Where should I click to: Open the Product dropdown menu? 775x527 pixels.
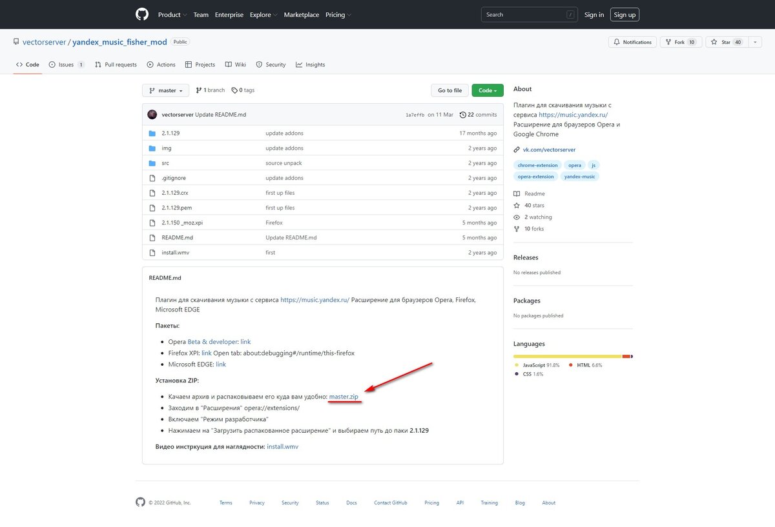coord(172,15)
